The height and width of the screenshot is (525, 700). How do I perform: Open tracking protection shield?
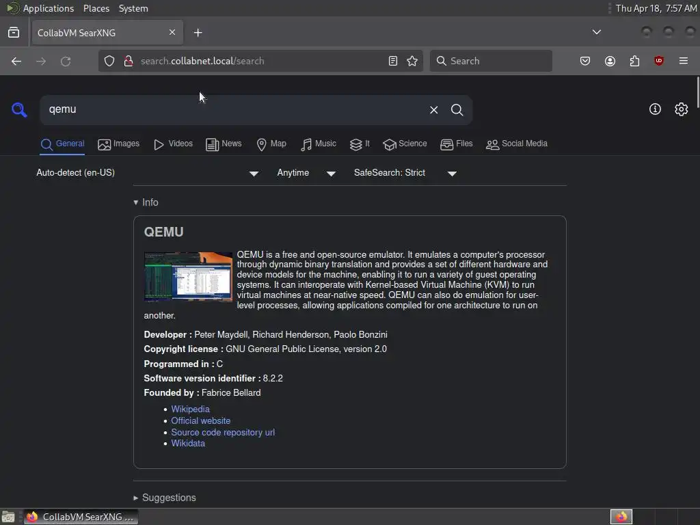(109, 61)
